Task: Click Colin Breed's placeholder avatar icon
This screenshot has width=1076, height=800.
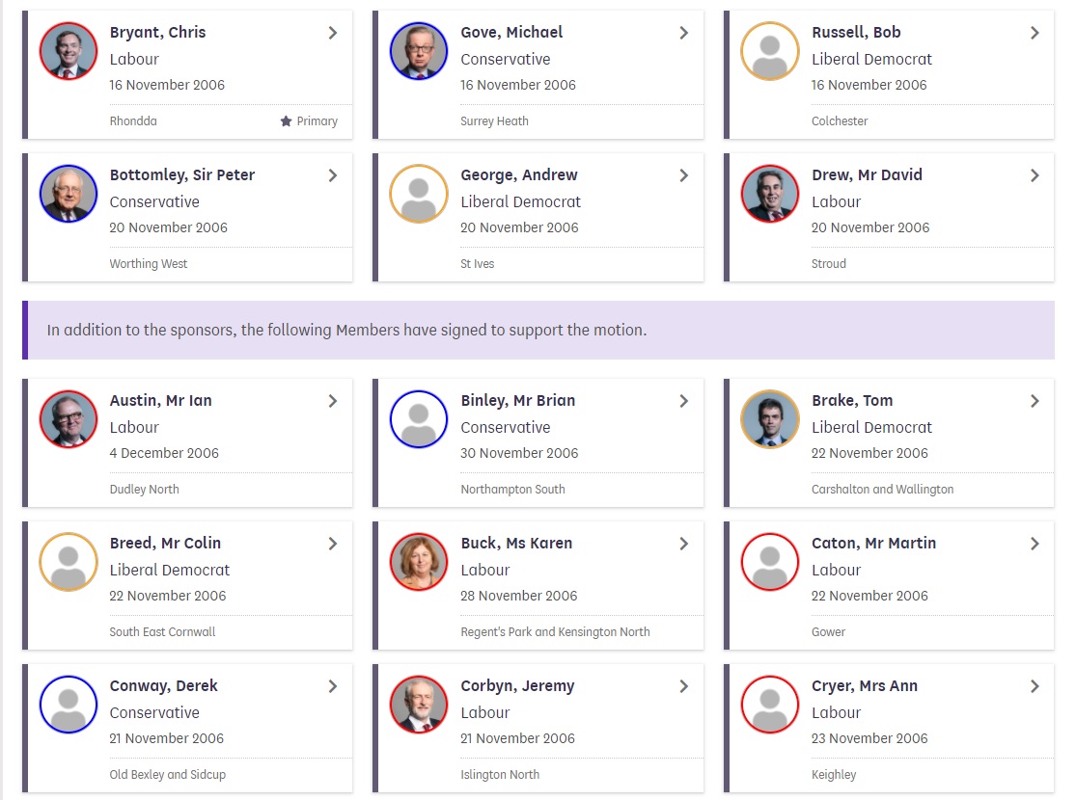Action: tap(69, 562)
